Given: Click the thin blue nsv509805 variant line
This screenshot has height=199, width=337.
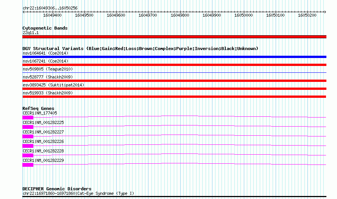Looking at the screenshot, I should 174,72.
